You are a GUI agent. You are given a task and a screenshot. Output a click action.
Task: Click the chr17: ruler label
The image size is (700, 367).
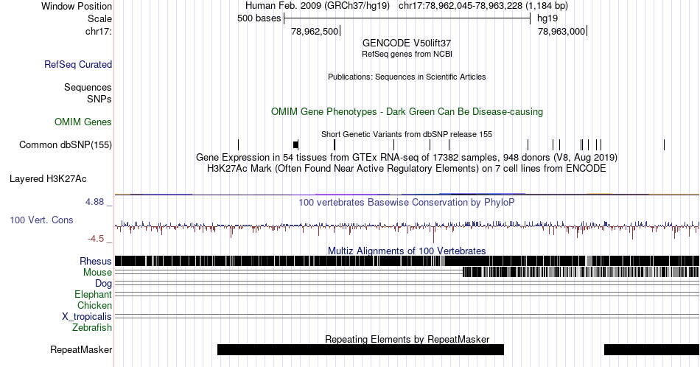(98, 31)
